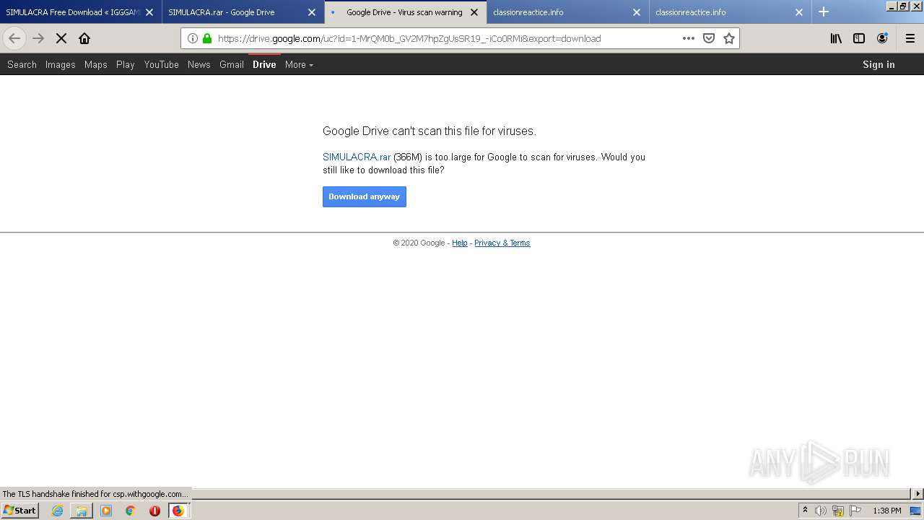The height and width of the screenshot is (520, 924).
Task: Close the SIMULACRA.rar Google Drive tab
Action: [x=312, y=12]
